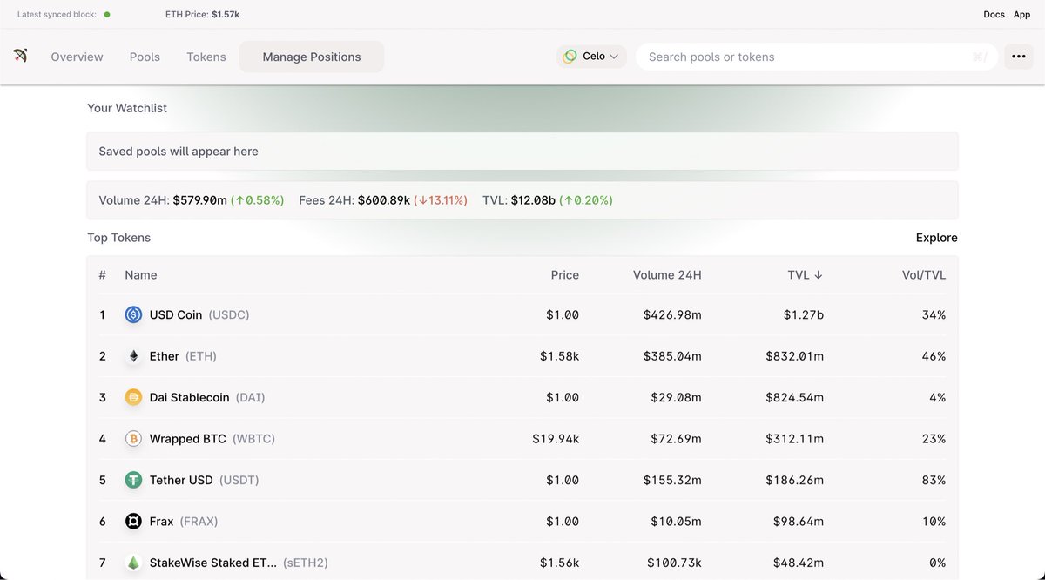Open the Ether (ETH) row
The width and height of the screenshot is (1045, 580).
coord(522,356)
